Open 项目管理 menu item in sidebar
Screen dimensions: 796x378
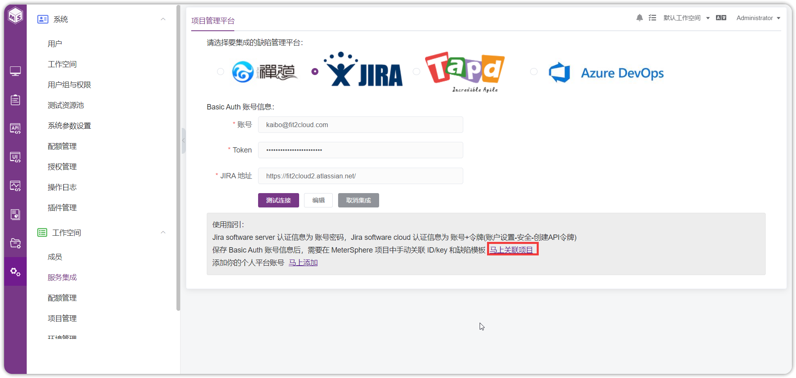pyautogui.click(x=62, y=319)
